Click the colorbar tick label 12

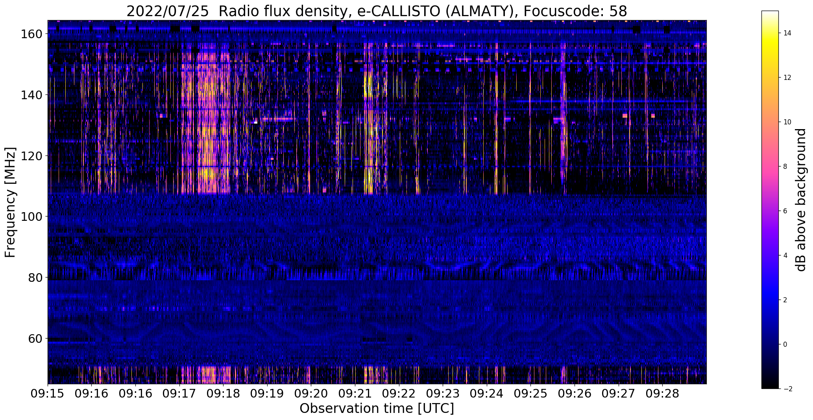point(787,78)
